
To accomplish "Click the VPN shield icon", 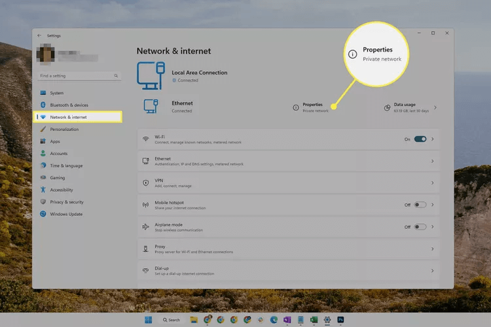I will 145,183.
